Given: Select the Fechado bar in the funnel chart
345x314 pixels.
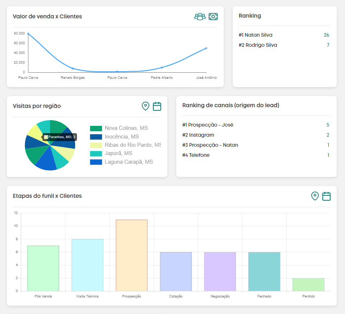Looking at the screenshot, I should point(264,272).
